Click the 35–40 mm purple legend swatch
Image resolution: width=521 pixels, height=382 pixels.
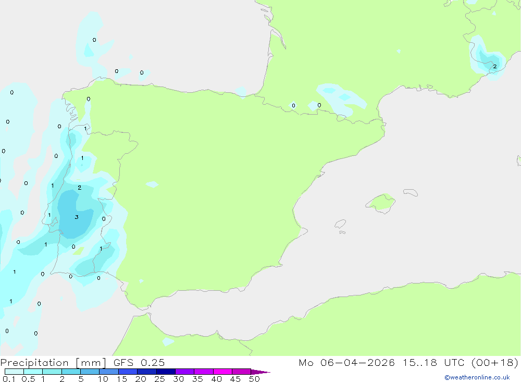point(204,372)
